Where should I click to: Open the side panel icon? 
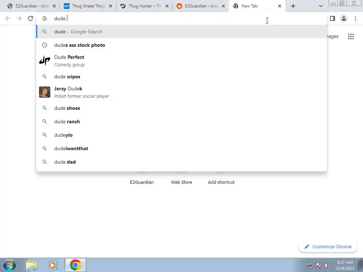tap(333, 18)
